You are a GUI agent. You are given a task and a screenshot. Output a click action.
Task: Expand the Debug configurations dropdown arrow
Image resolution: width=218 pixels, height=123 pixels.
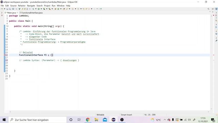pyautogui.click(x=36, y=9)
